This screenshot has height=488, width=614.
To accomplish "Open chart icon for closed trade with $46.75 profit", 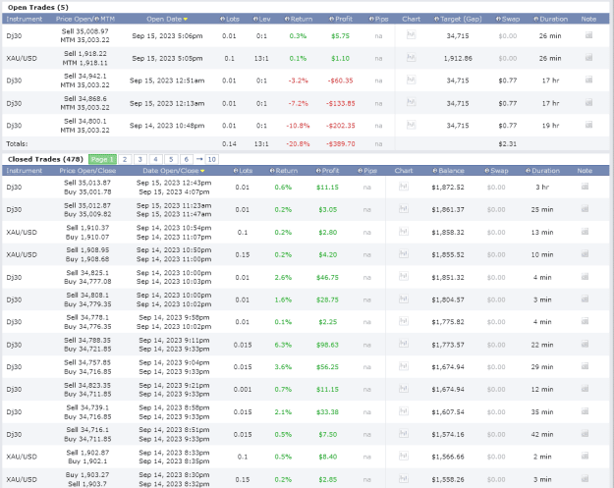I will 404,276.
